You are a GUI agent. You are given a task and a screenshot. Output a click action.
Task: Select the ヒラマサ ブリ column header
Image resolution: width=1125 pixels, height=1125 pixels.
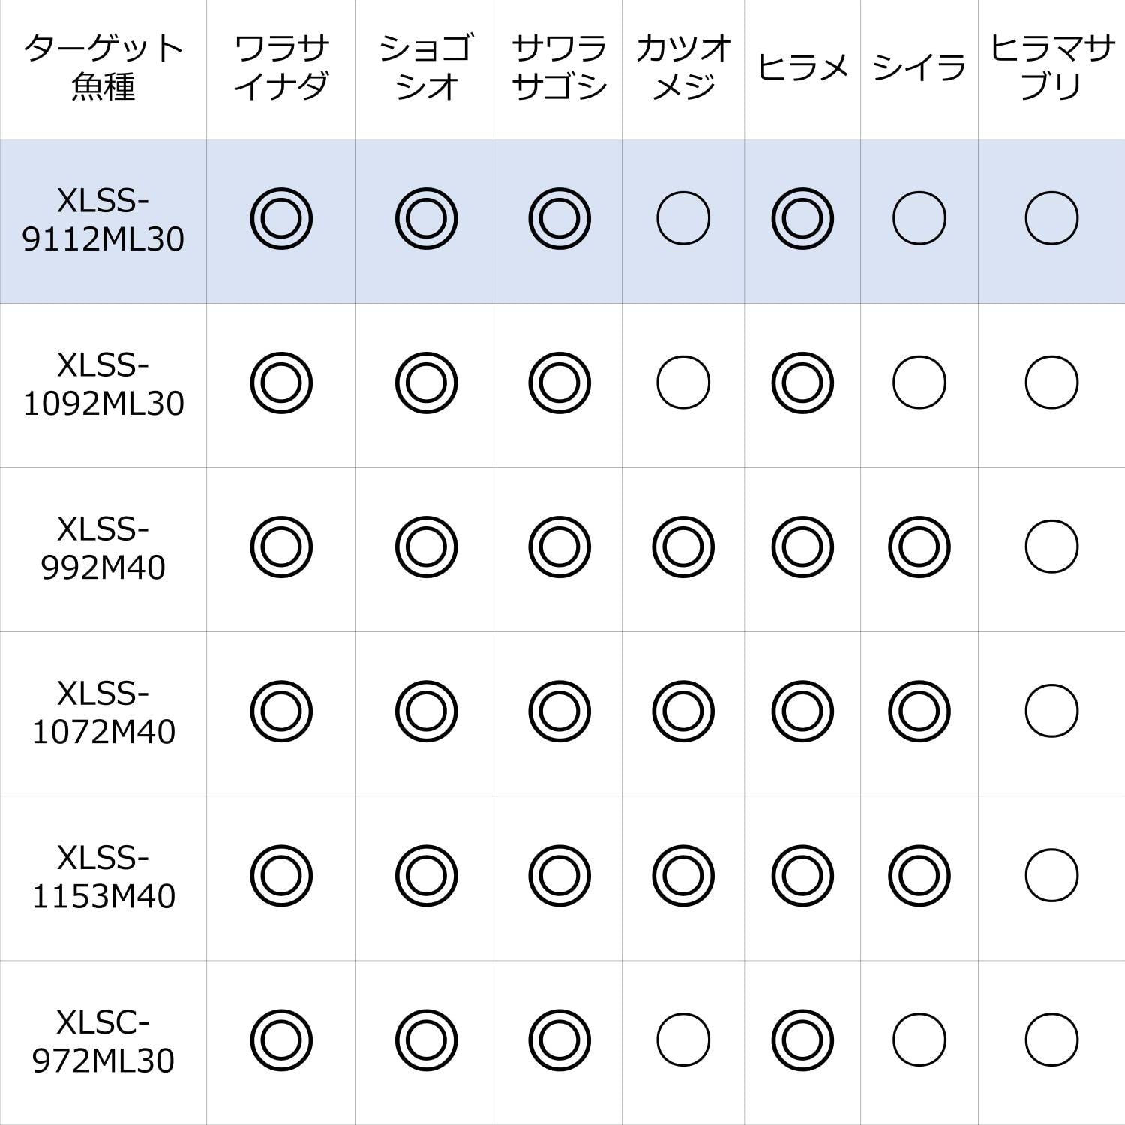tap(1051, 67)
